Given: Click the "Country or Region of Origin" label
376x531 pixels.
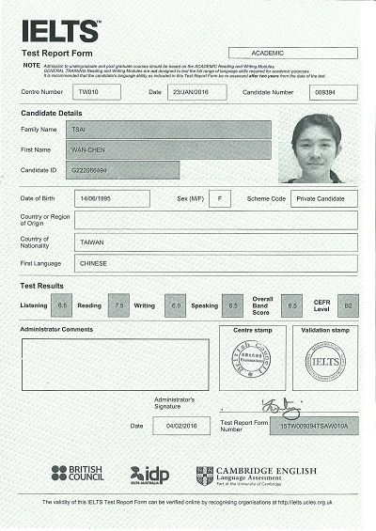Looking at the screenshot, I should pos(45,220).
